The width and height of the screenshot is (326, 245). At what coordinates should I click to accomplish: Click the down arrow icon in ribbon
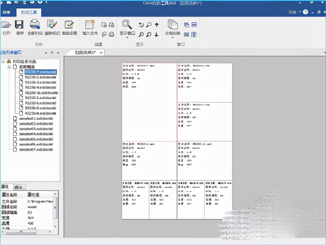click(157, 35)
